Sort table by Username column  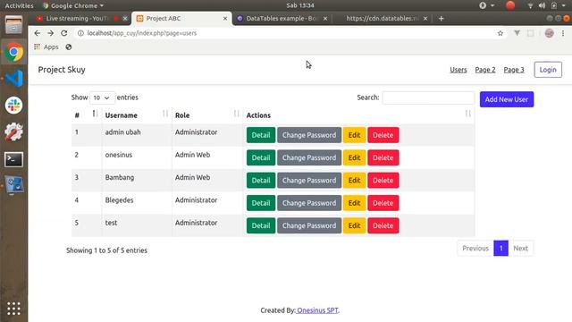click(x=137, y=115)
